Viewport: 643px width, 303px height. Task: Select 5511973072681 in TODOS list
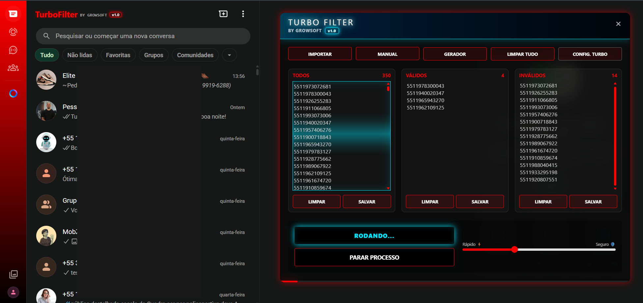click(x=312, y=86)
